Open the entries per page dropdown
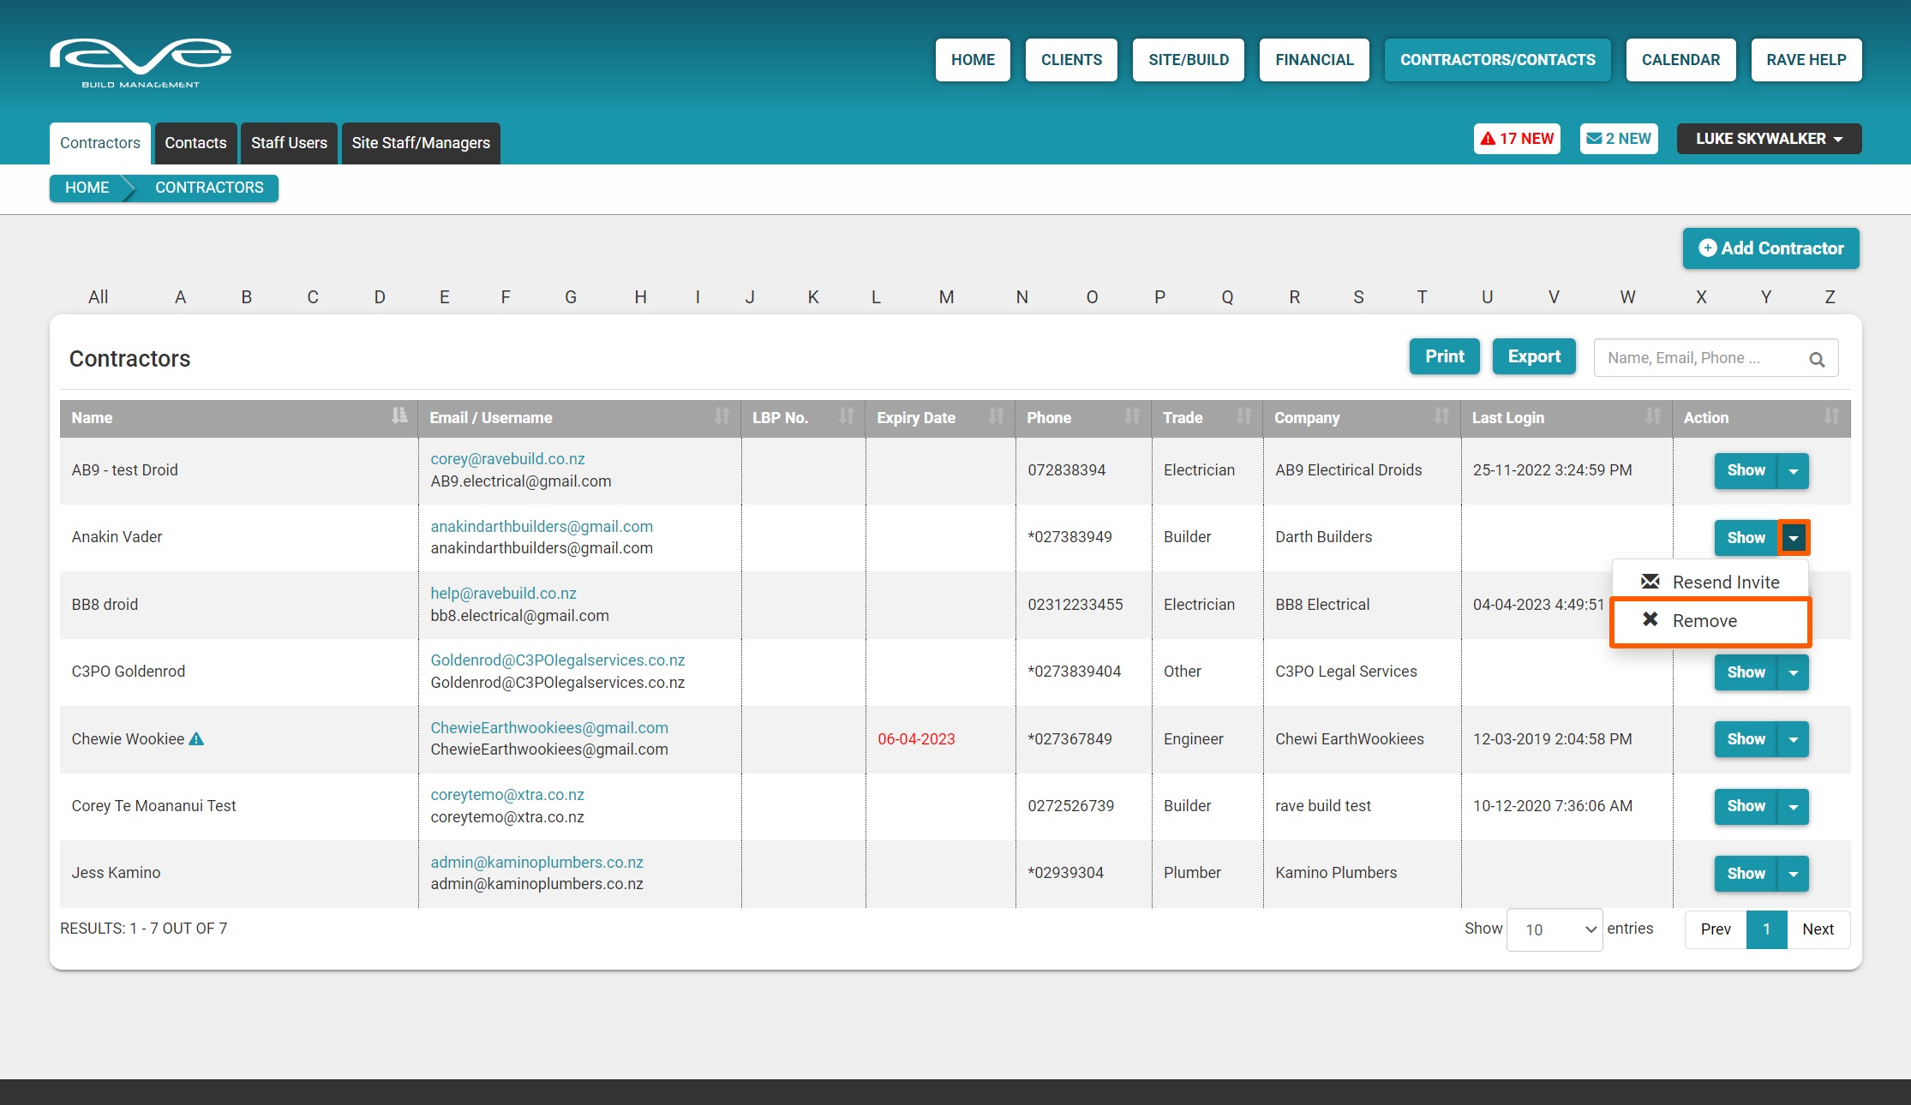 [x=1554, y=929]
